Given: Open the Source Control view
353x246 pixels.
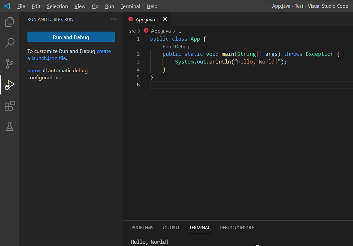Looking at the screenshot, I should tap(9, 64).
